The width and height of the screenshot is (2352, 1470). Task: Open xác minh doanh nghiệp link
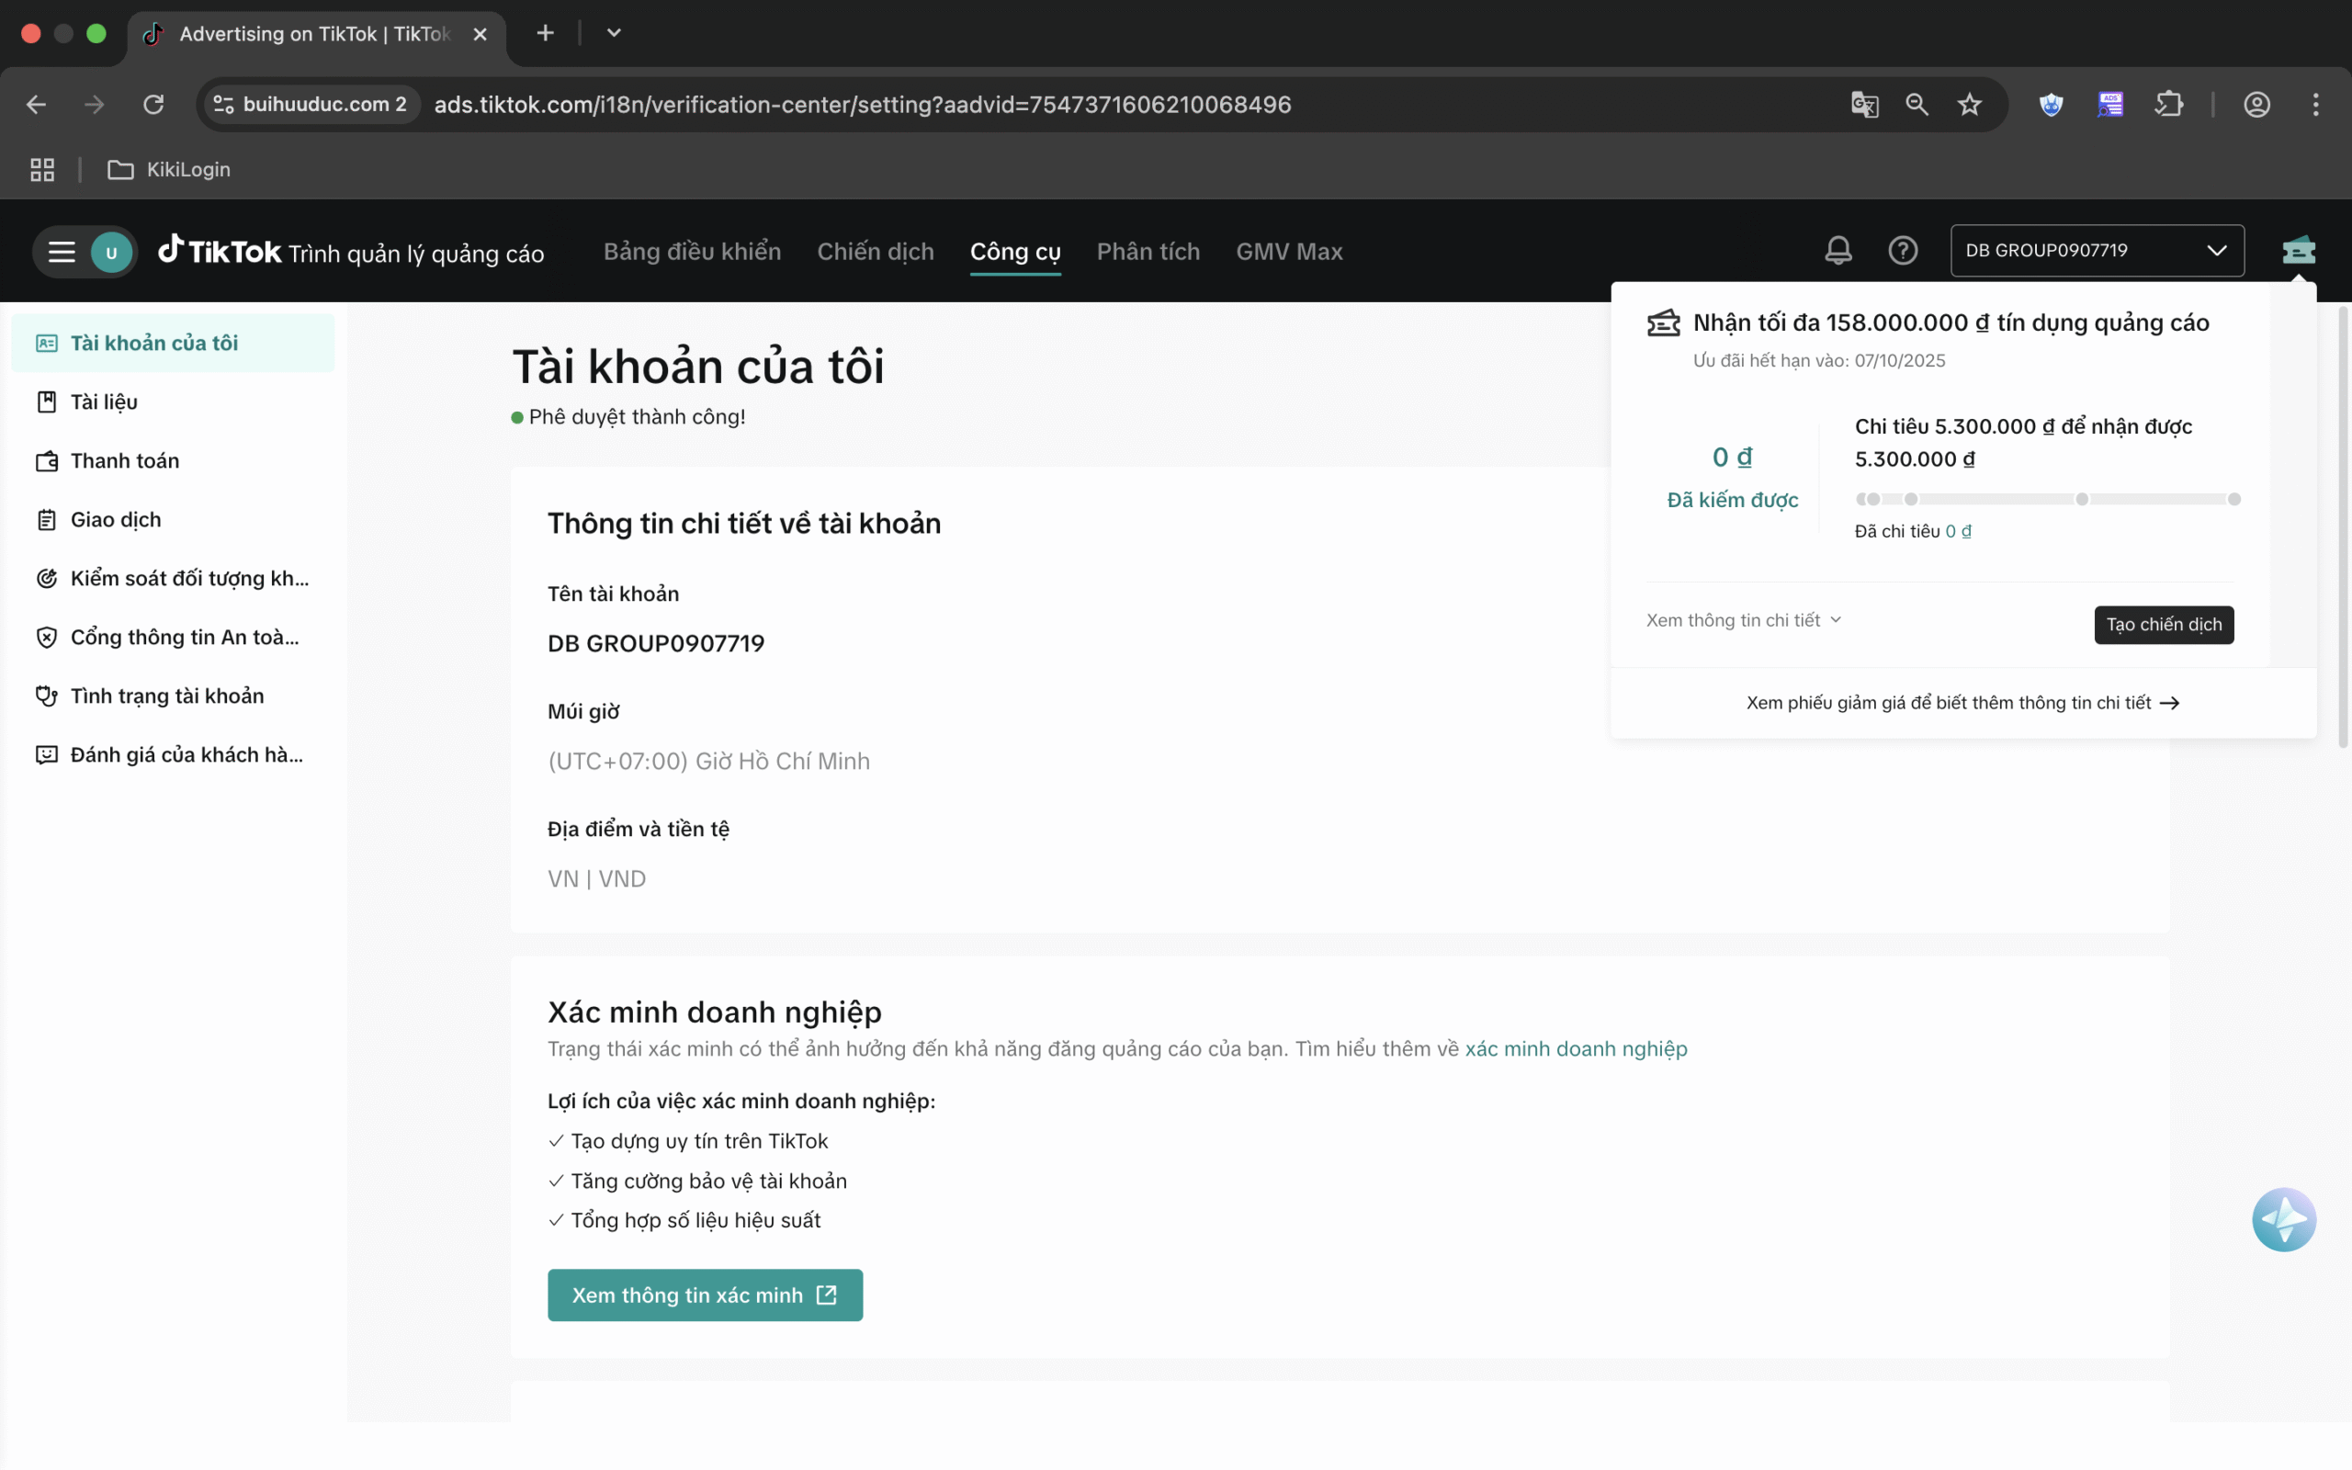[1576, 1048]
